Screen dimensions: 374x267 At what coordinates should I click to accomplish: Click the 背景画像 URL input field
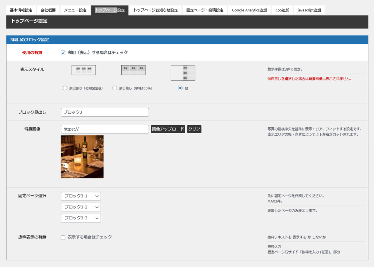point(105,129)
